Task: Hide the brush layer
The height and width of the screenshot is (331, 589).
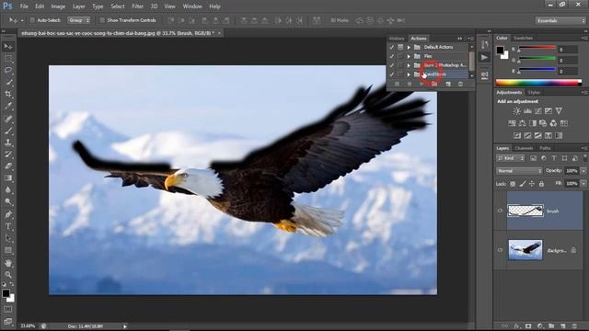Action: pyautogui.click(x=500, y=211)
